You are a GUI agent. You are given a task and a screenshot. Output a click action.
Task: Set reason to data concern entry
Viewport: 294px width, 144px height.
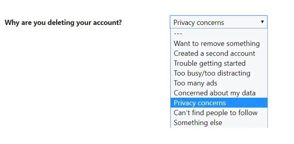pyautogui.click(x=219, y=93)
